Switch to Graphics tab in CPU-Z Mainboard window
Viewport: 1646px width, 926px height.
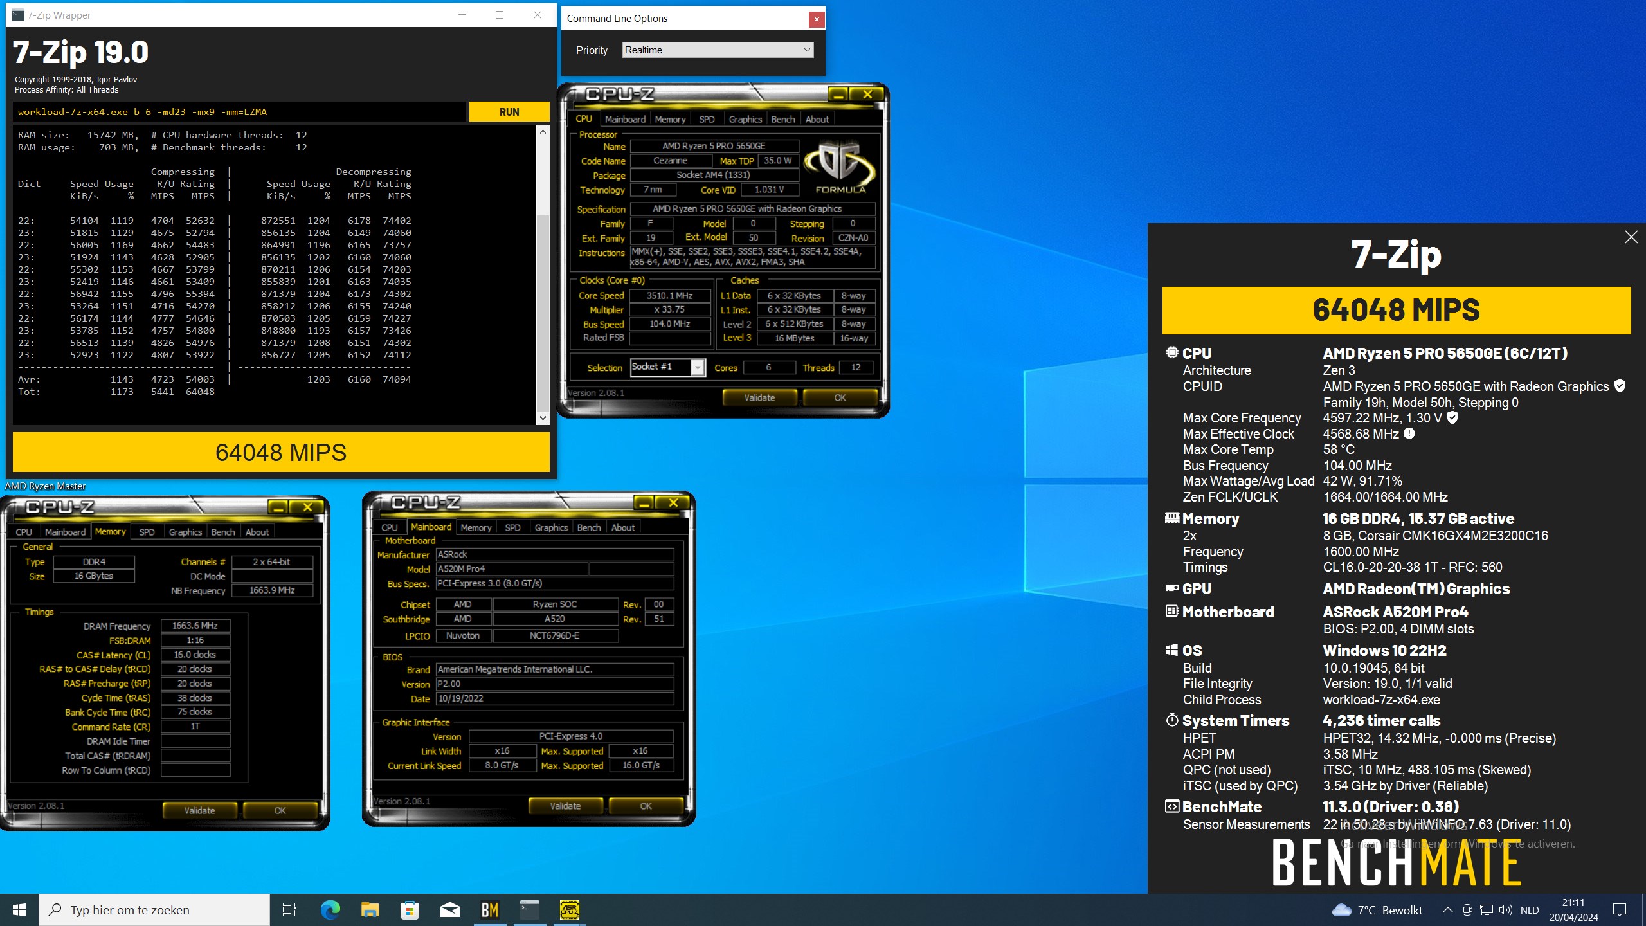[x=551, y=527]
